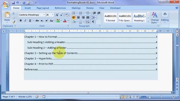Increase the paragraph indent
The height and width of the screenshot is (101, 180).
[99, 13]
